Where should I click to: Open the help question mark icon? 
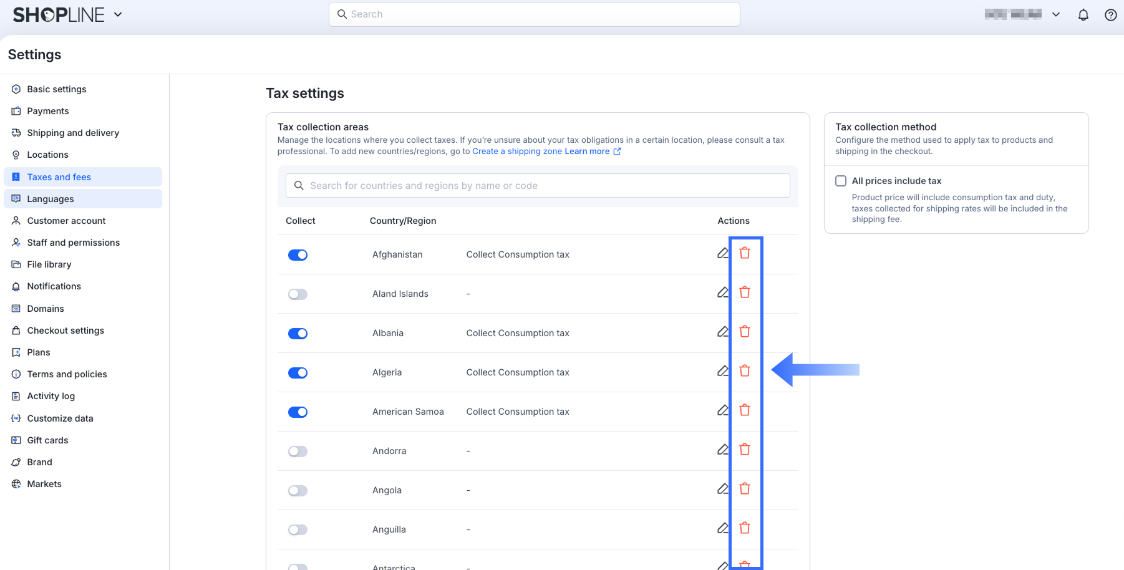[x=1110, y=15]
